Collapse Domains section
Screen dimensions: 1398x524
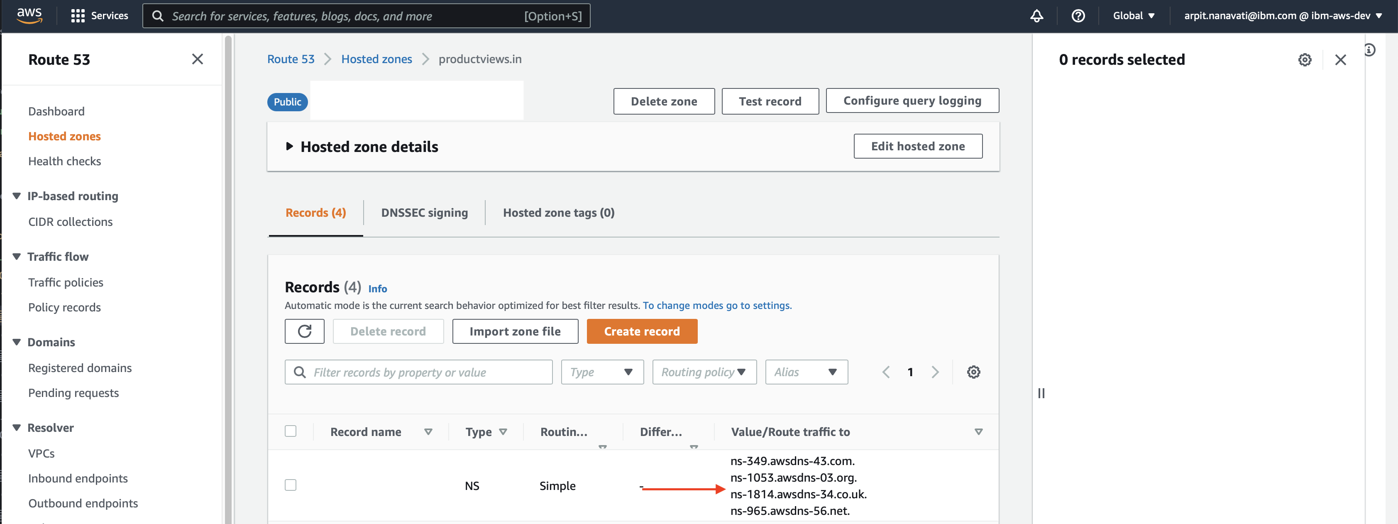[17, 342]
